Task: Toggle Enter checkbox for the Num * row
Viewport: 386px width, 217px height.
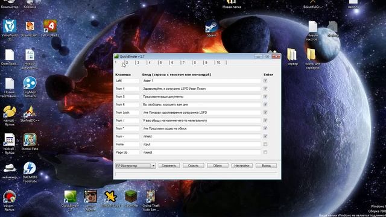Action: click(265, 128)
